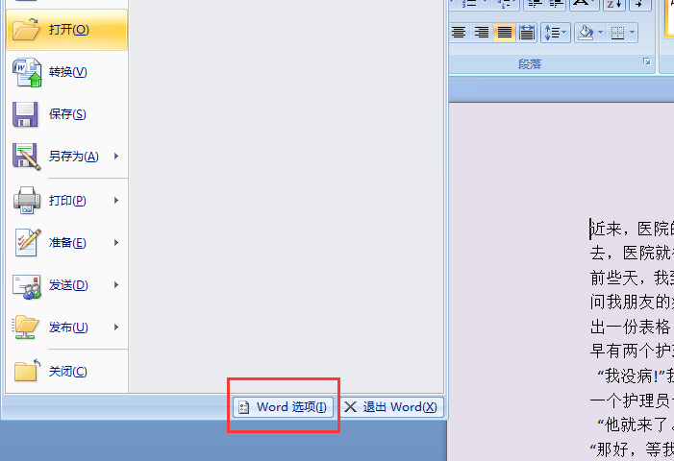Viewport: 674px width, 461px height.
Task: Apply the bottom border icon
Action: 617,33
